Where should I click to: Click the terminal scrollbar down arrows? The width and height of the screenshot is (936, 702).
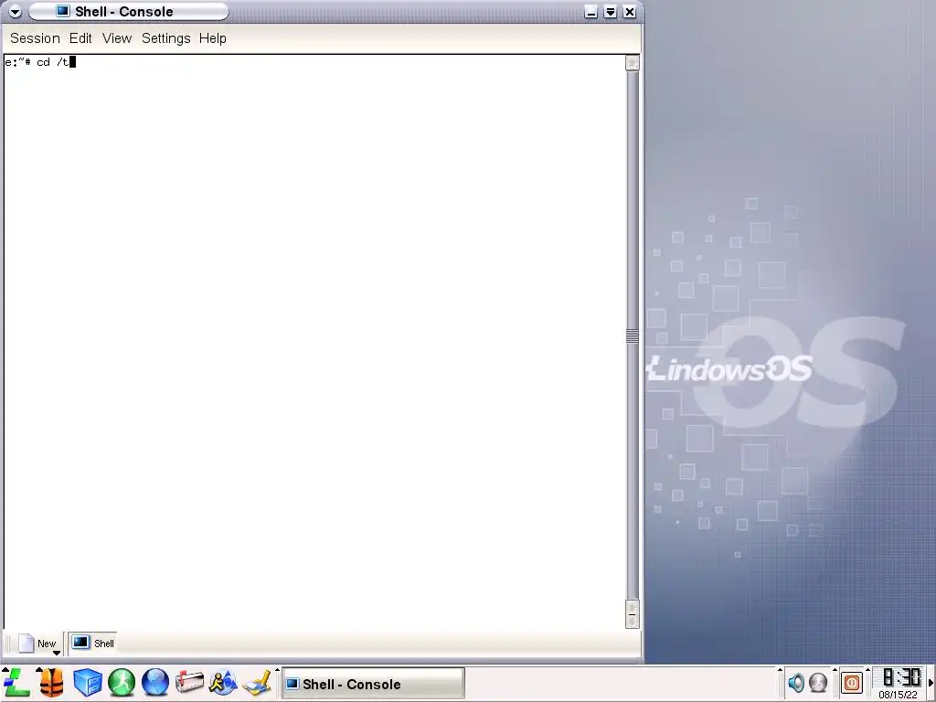coord(633,614)
